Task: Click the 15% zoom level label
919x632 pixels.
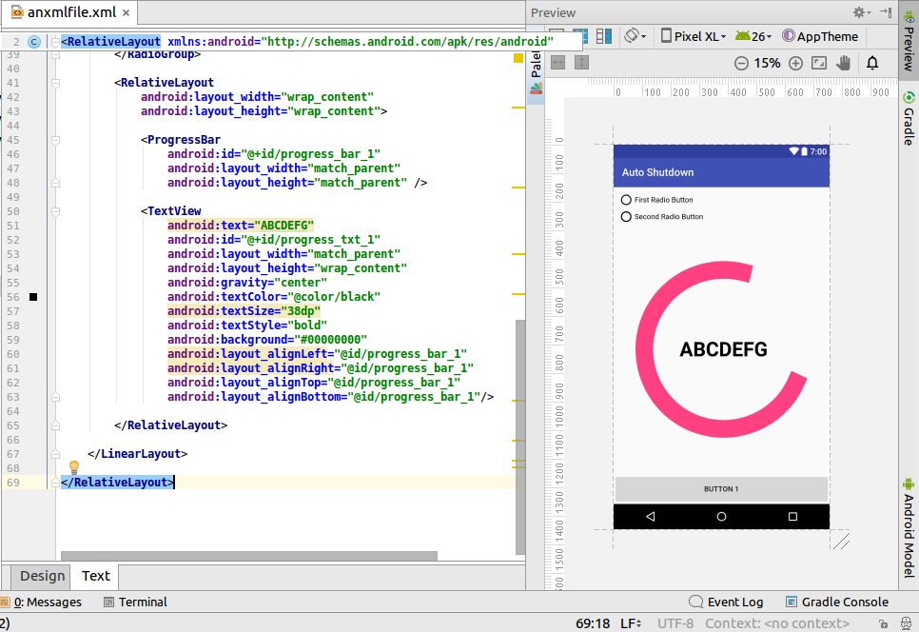Action: pos(767,64)
